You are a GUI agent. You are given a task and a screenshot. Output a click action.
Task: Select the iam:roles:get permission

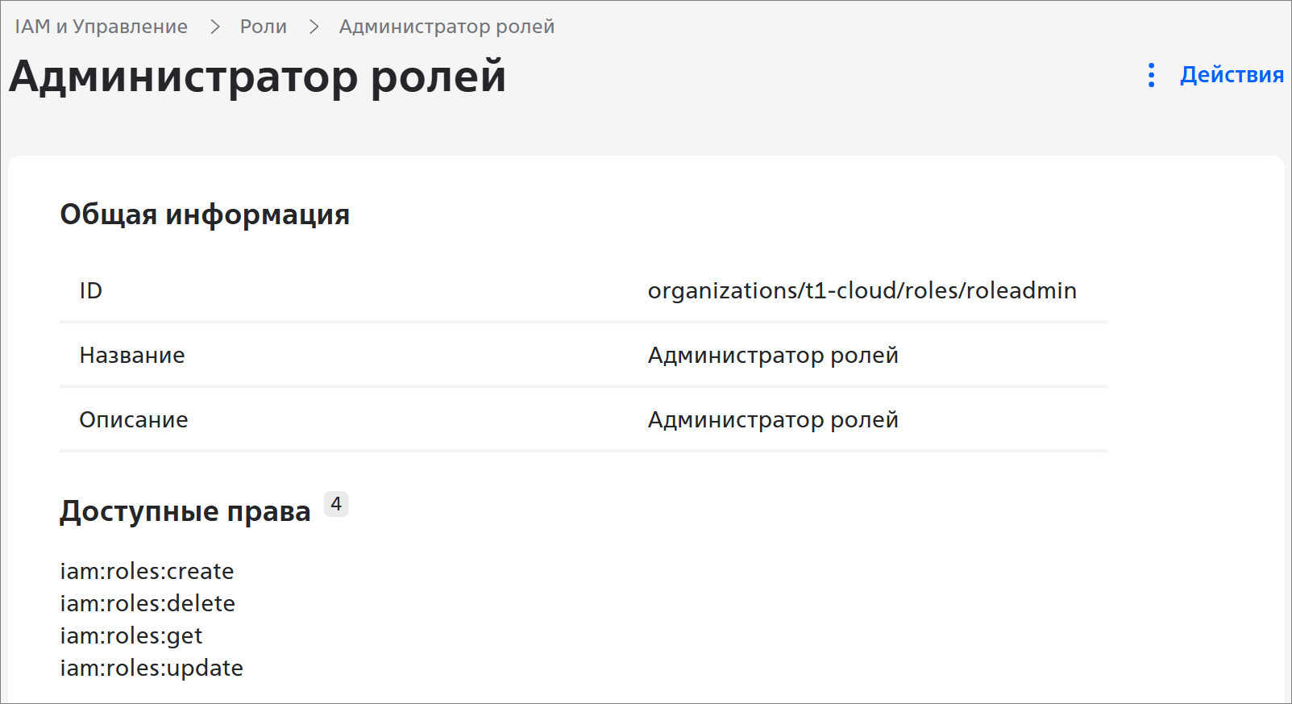[131, 636]
